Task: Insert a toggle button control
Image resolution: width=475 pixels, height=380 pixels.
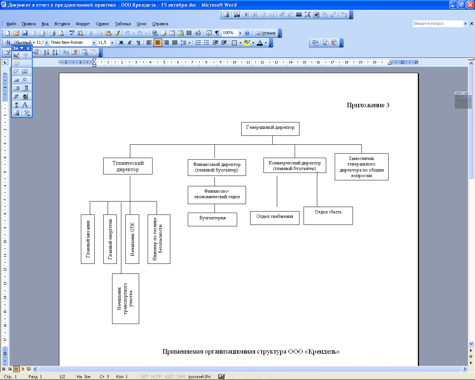Action: [16, 96]
